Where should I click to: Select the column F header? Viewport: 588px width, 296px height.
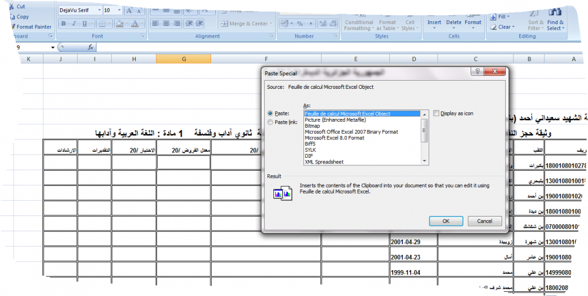click(266, 59)
